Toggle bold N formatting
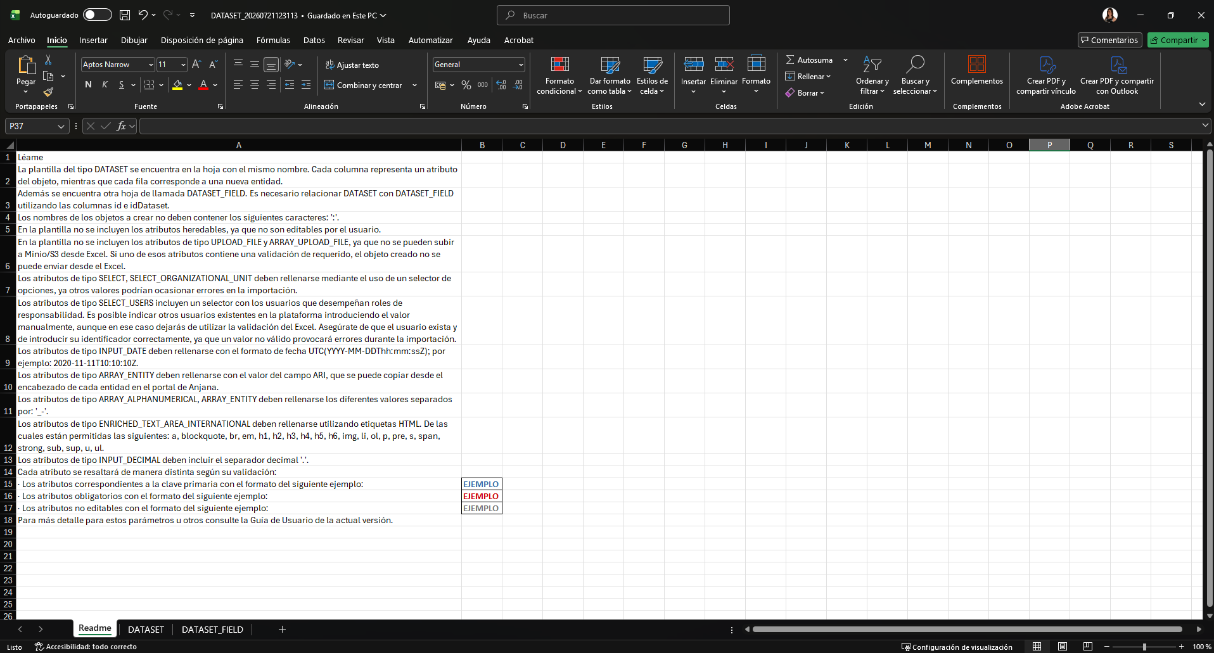 88,85
